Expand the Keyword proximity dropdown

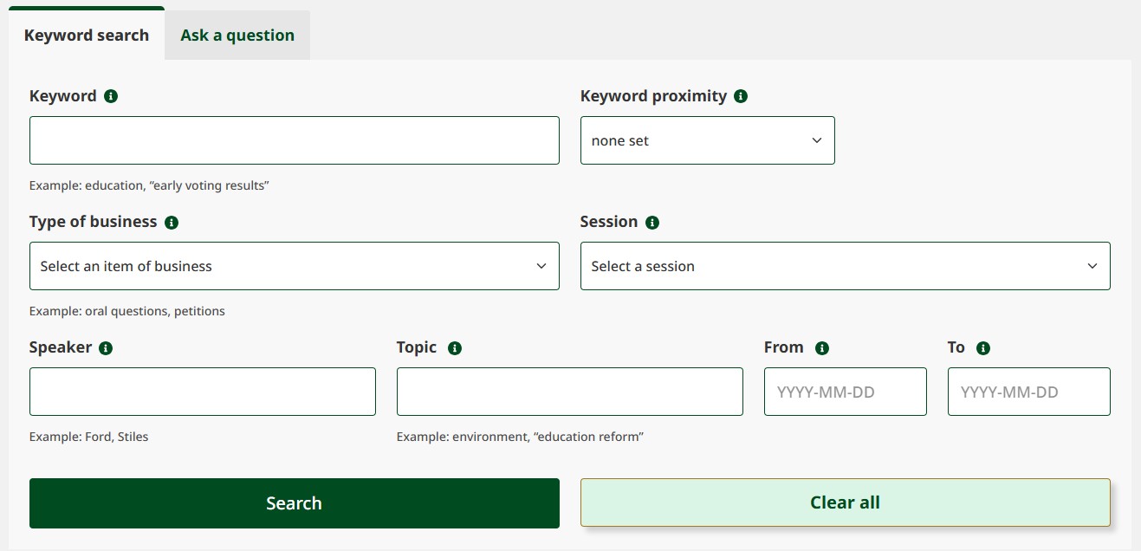point(707,140)
